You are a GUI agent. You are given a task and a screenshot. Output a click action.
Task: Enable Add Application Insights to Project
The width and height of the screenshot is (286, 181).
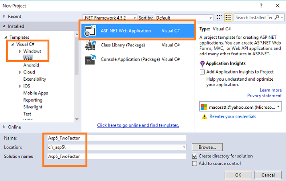tap(202, 72)
